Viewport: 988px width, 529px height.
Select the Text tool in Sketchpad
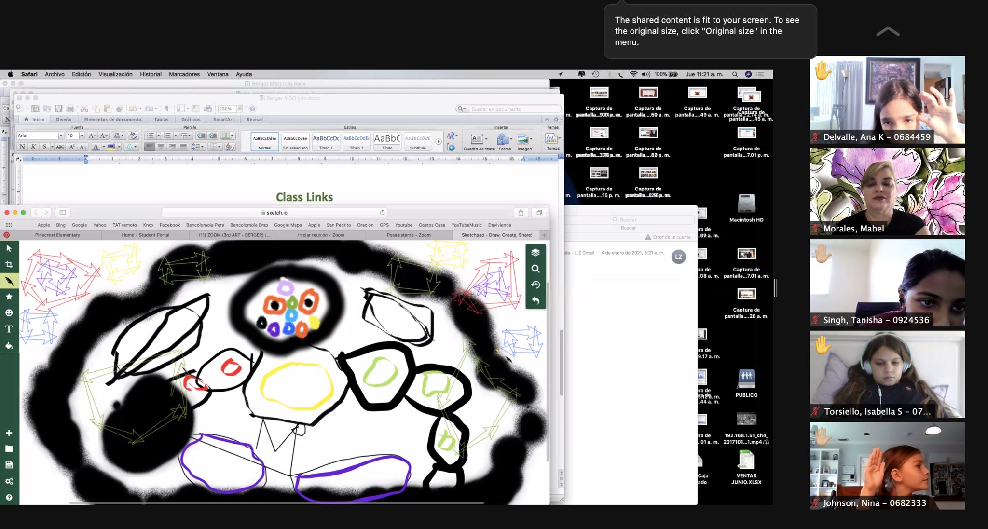pos(9,329)
